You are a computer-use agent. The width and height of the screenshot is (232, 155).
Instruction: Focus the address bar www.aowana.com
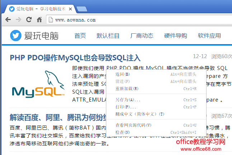pyautogui.click(x=139, y=20)
